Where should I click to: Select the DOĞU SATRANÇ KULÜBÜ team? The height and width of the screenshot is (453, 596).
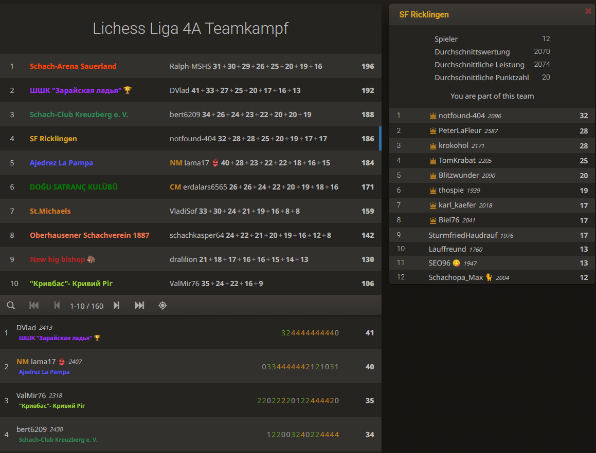tap(74, 187)
